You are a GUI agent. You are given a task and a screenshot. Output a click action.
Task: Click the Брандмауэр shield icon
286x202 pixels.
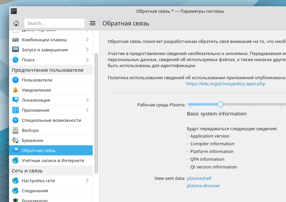[x=15, y=200]
